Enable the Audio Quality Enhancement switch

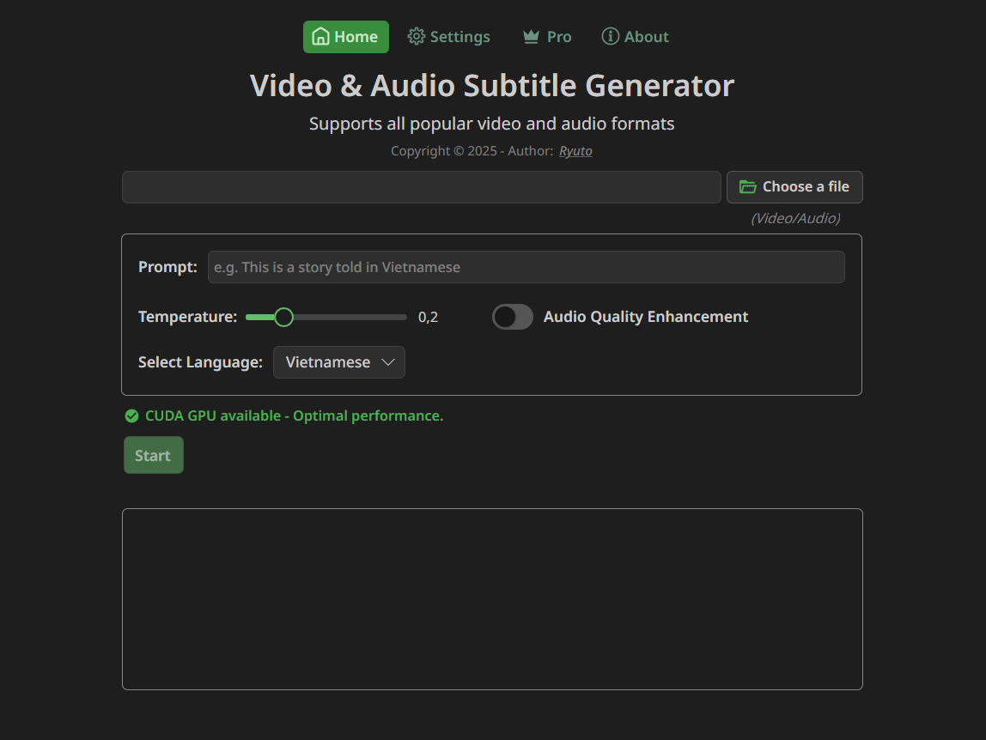coord(513,317)
